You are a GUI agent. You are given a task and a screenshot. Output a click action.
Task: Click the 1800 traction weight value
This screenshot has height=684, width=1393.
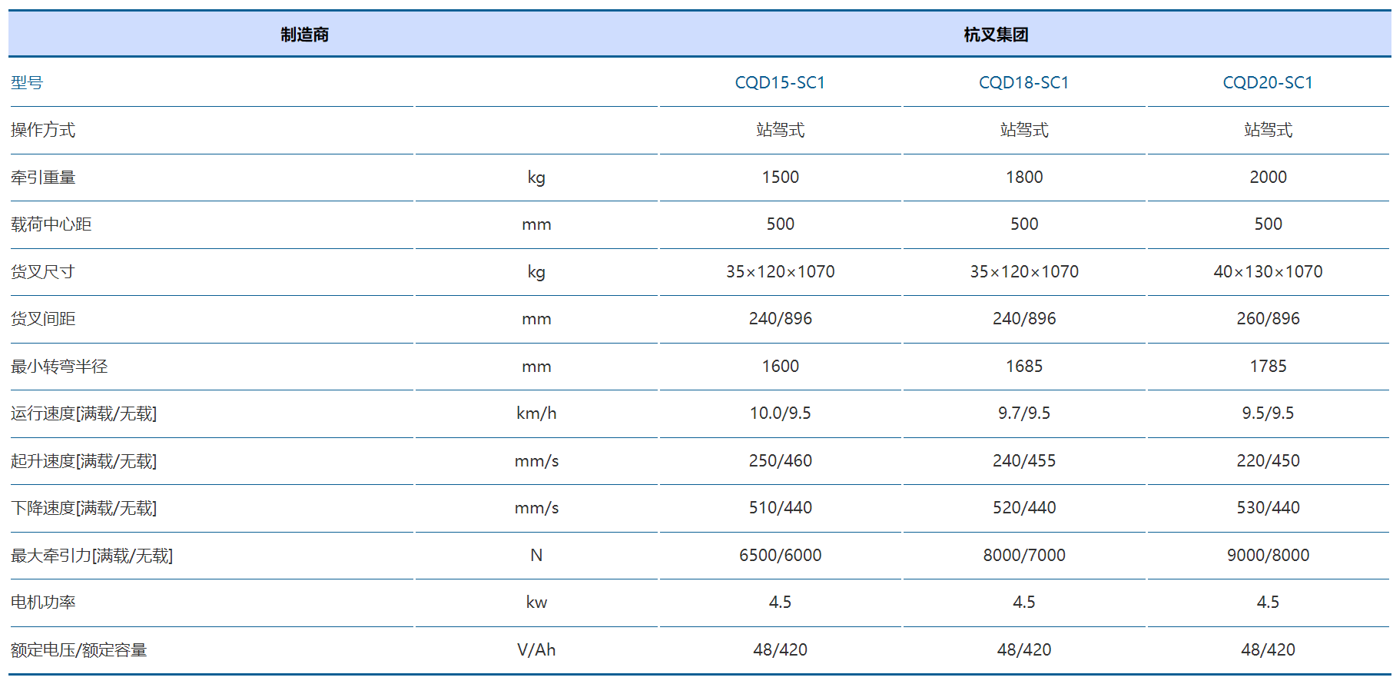[1023, 178]
